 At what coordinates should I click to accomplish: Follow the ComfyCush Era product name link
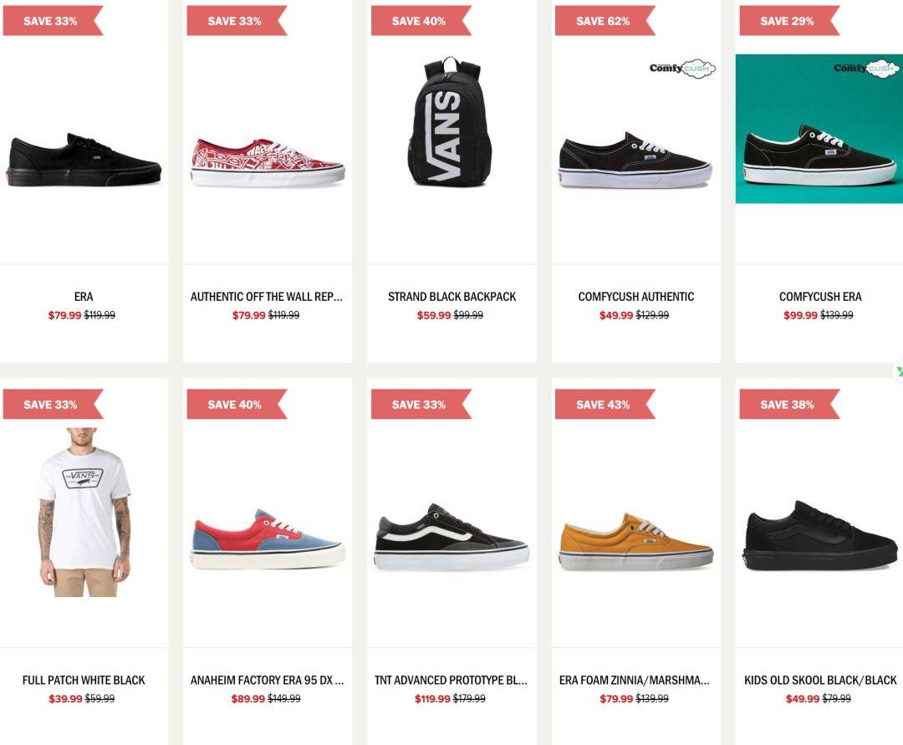[x=820, y=297]
